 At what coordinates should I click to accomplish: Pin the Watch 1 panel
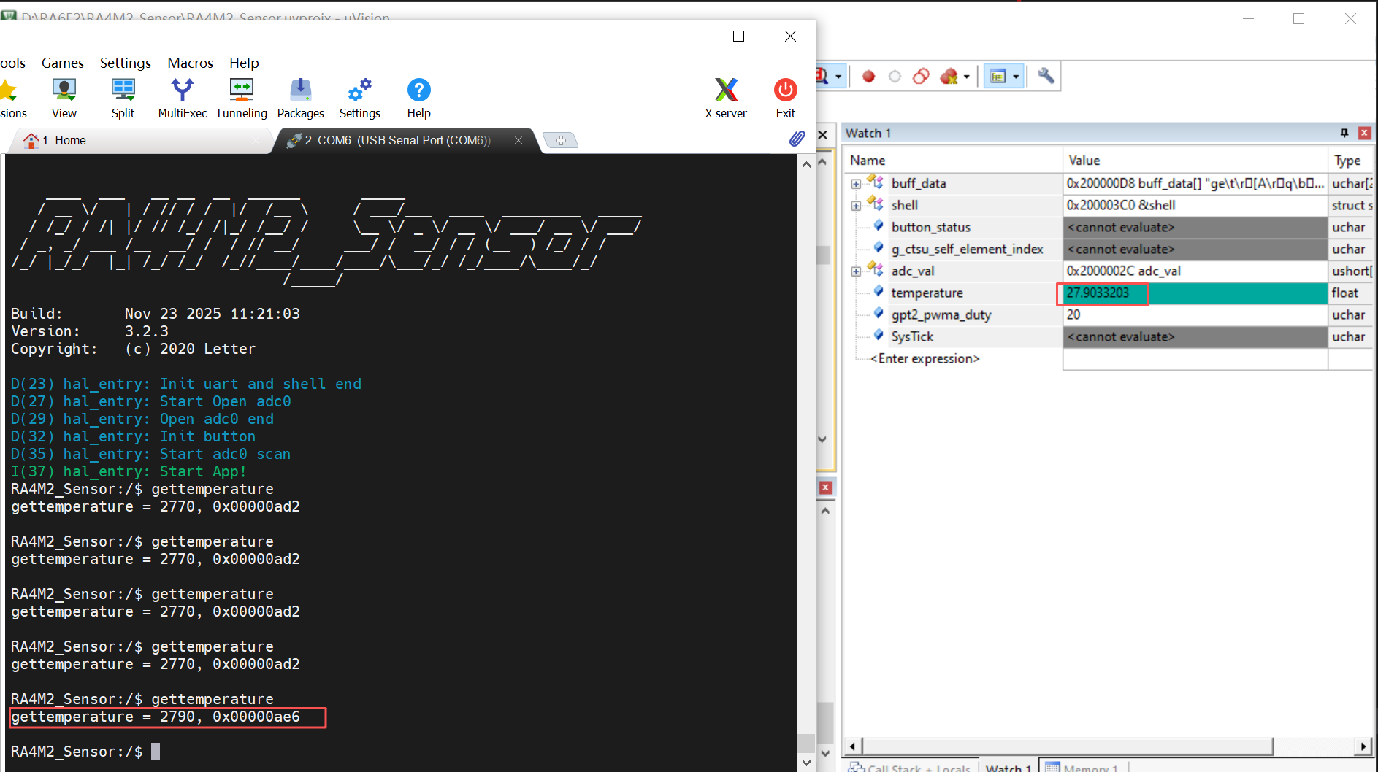tap(1344, 133)
